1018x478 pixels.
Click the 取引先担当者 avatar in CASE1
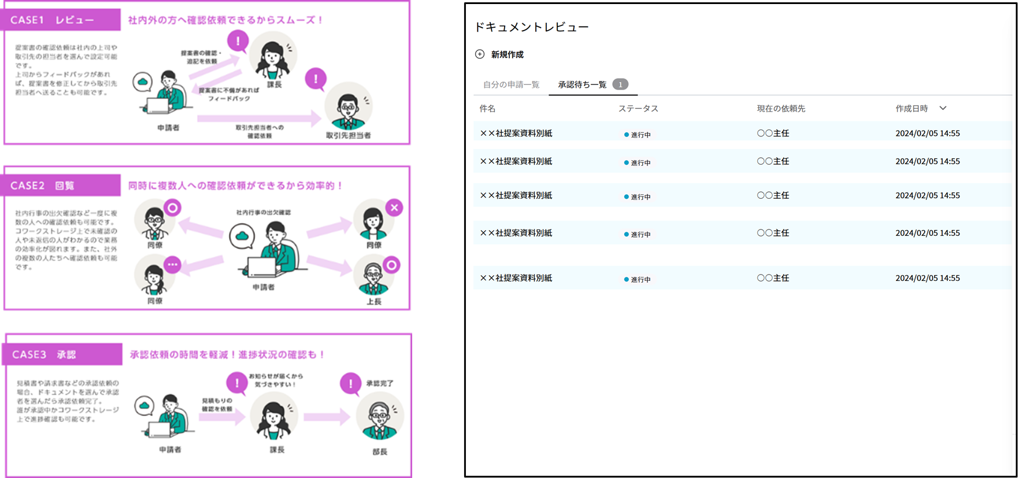coord(348,109)
